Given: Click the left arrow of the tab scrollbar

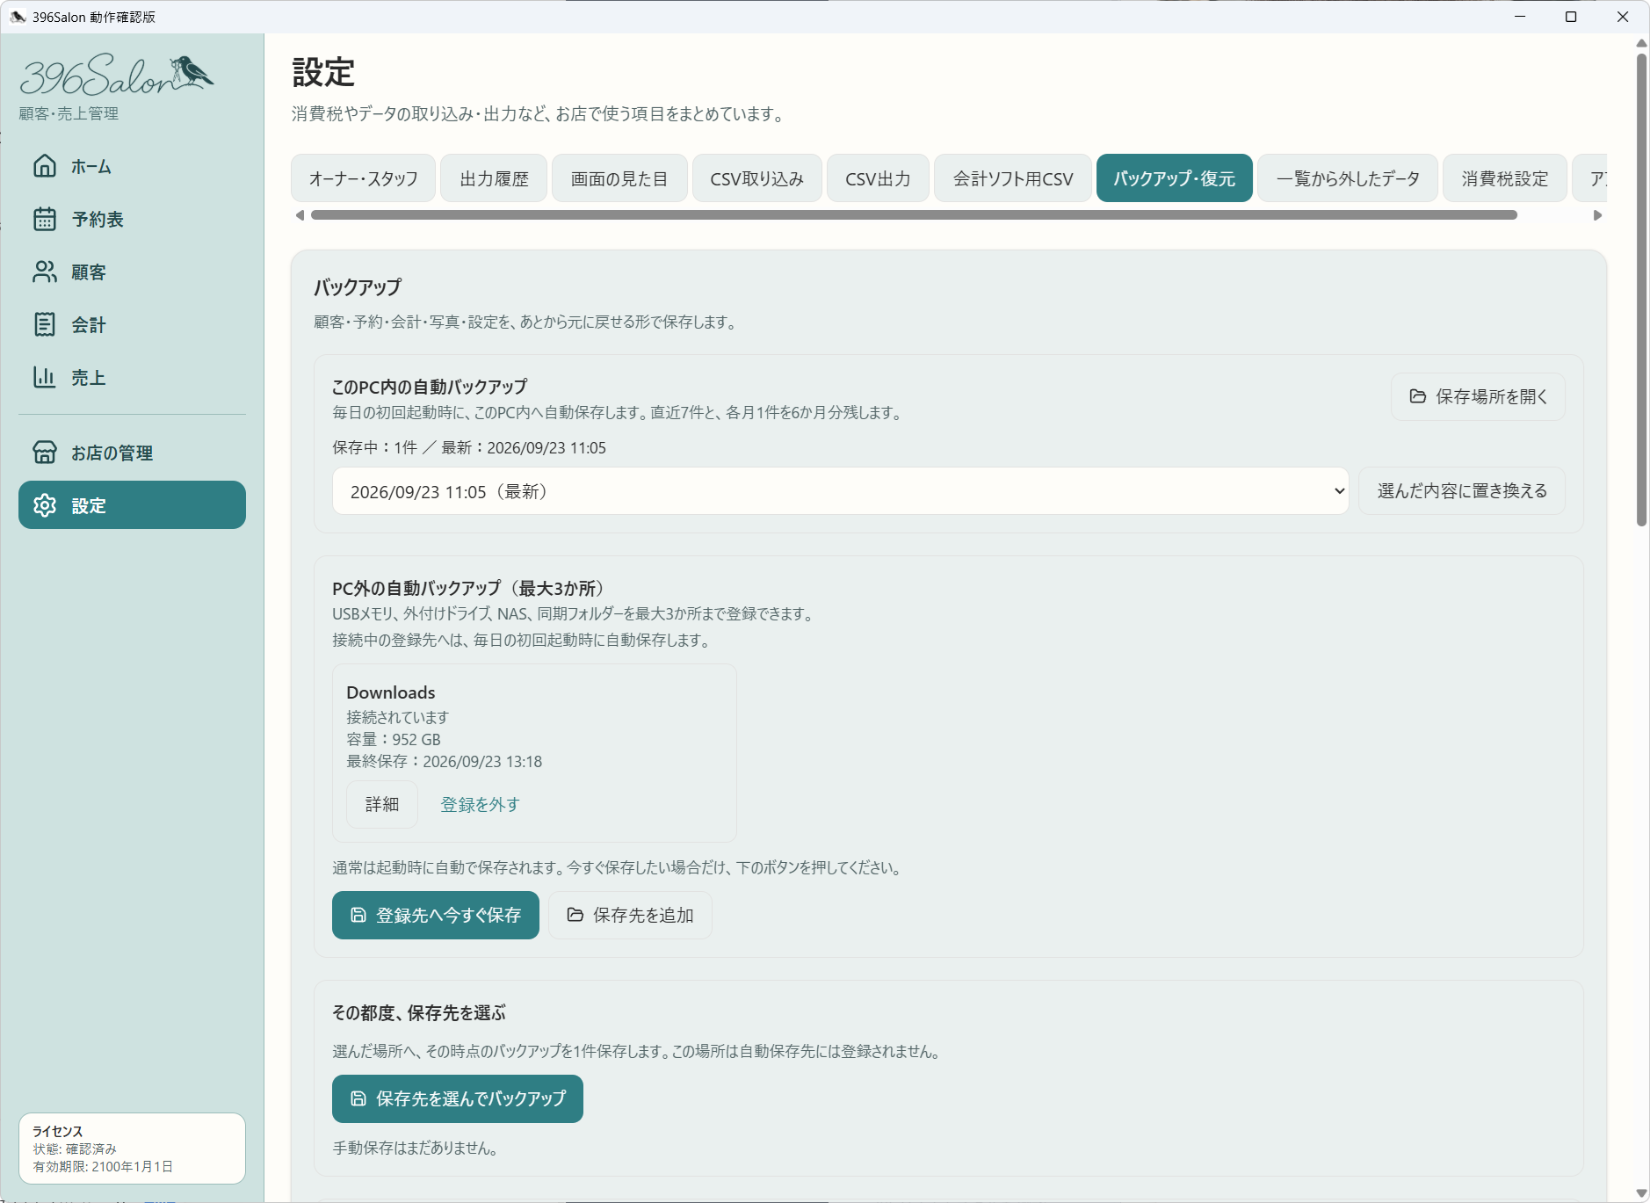Looking at the screenshot, I should [300, 215].
